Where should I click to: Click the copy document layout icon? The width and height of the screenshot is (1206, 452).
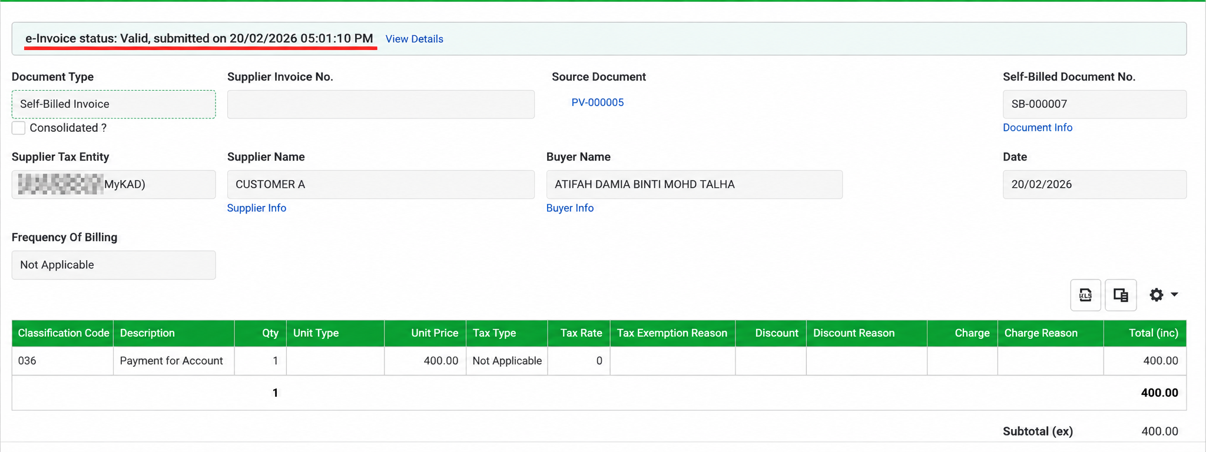1121,295
